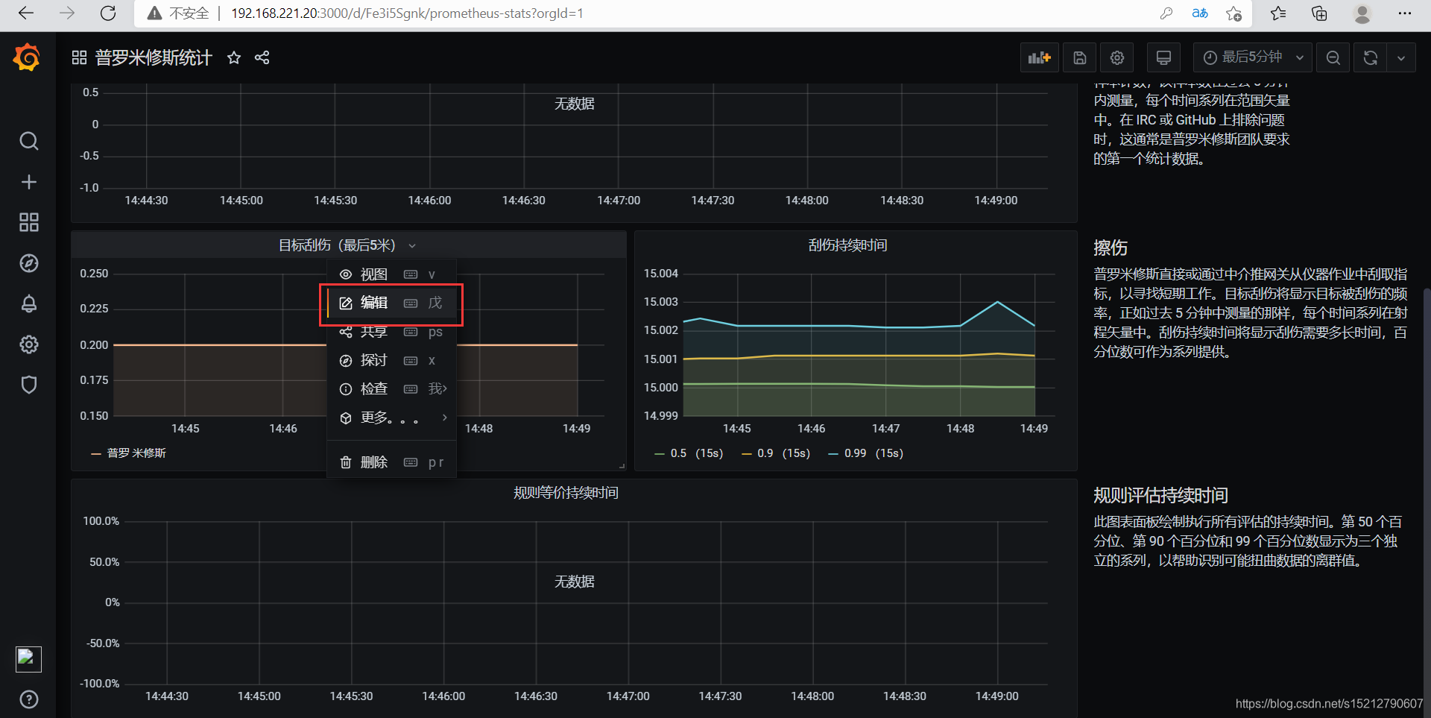1431x718 pixels.
Task: Click the browser translate icon
Action: [x=1200, y=13]
